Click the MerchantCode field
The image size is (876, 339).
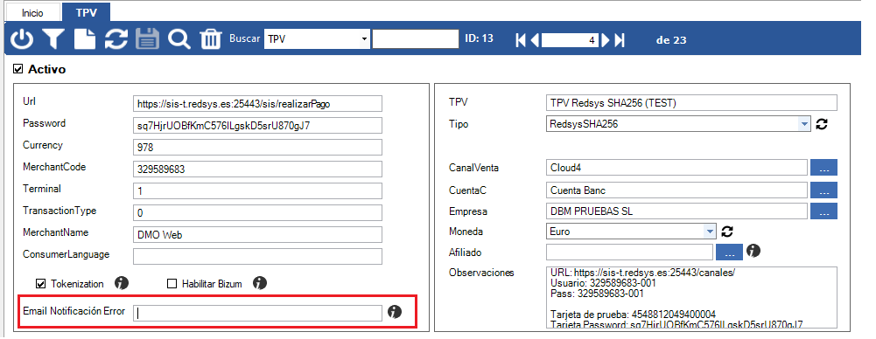[257, 169]
